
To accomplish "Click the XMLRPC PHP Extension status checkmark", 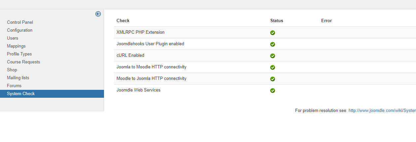I will (273, 33).
